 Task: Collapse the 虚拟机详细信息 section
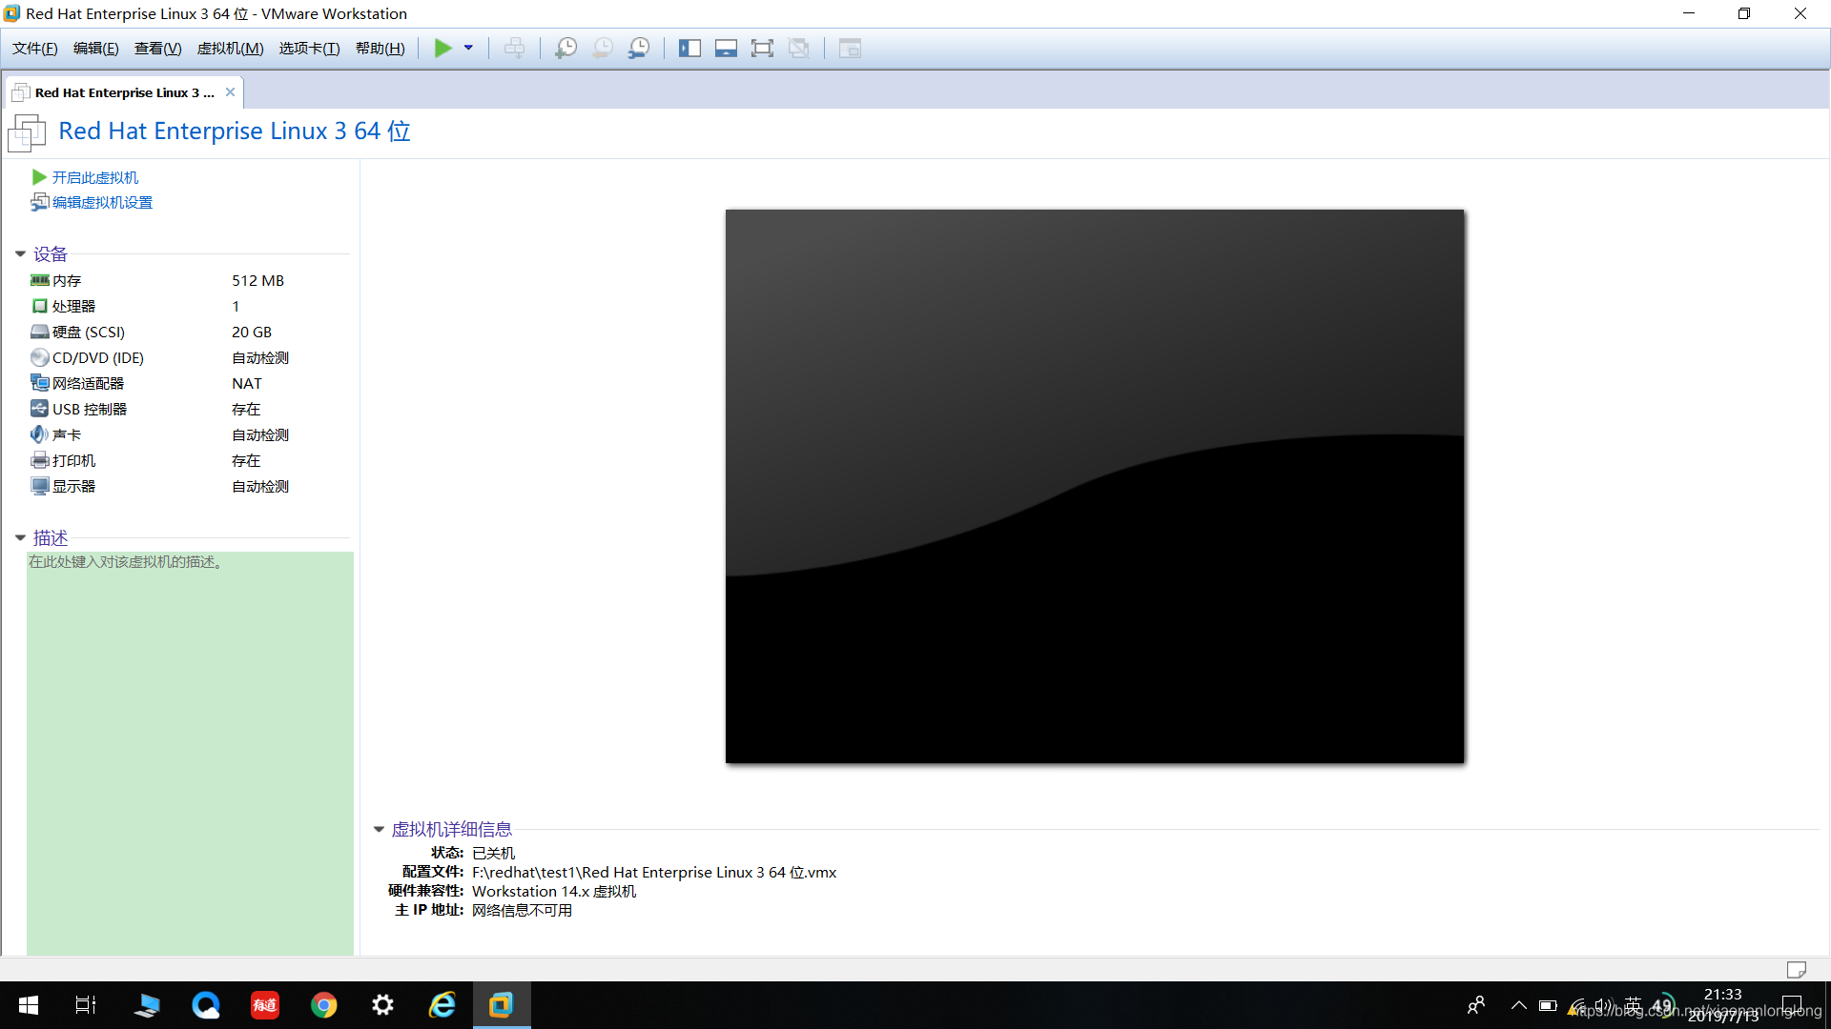[379, 830]
